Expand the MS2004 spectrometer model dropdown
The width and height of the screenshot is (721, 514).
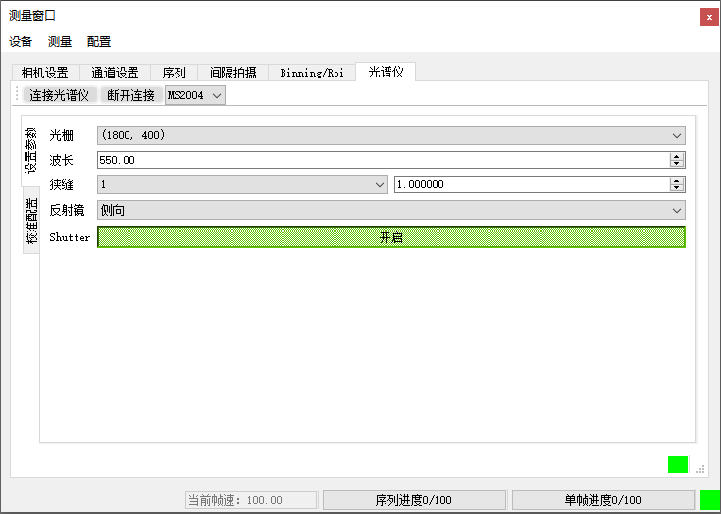click(195, 95)
